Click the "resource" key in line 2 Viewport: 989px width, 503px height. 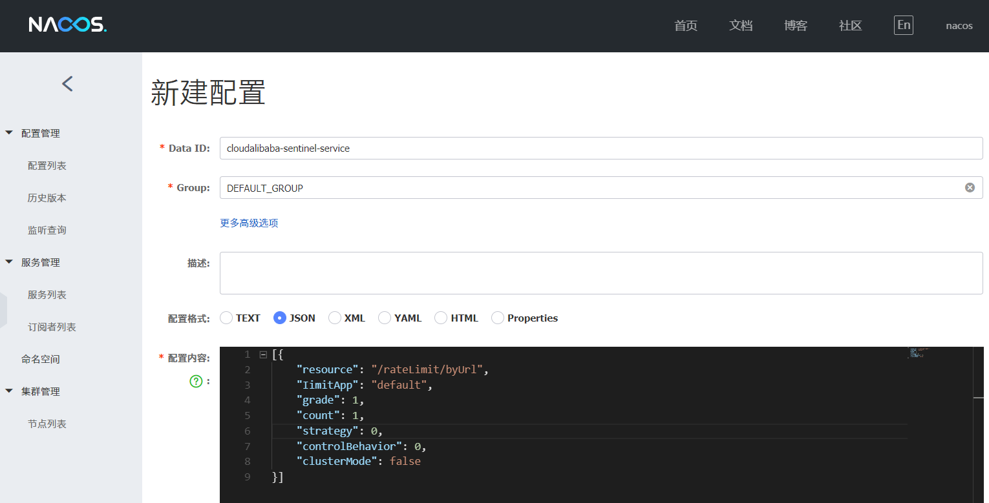326,370
